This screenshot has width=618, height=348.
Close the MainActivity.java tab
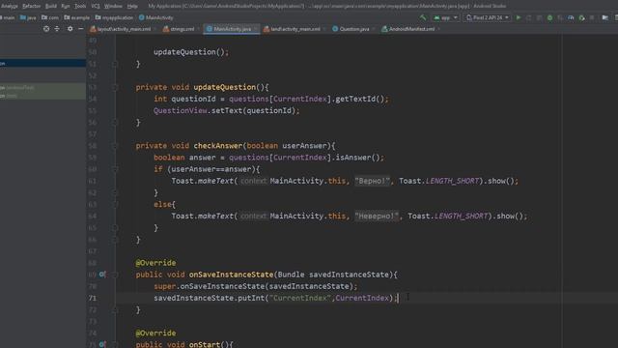coord(255,29)
